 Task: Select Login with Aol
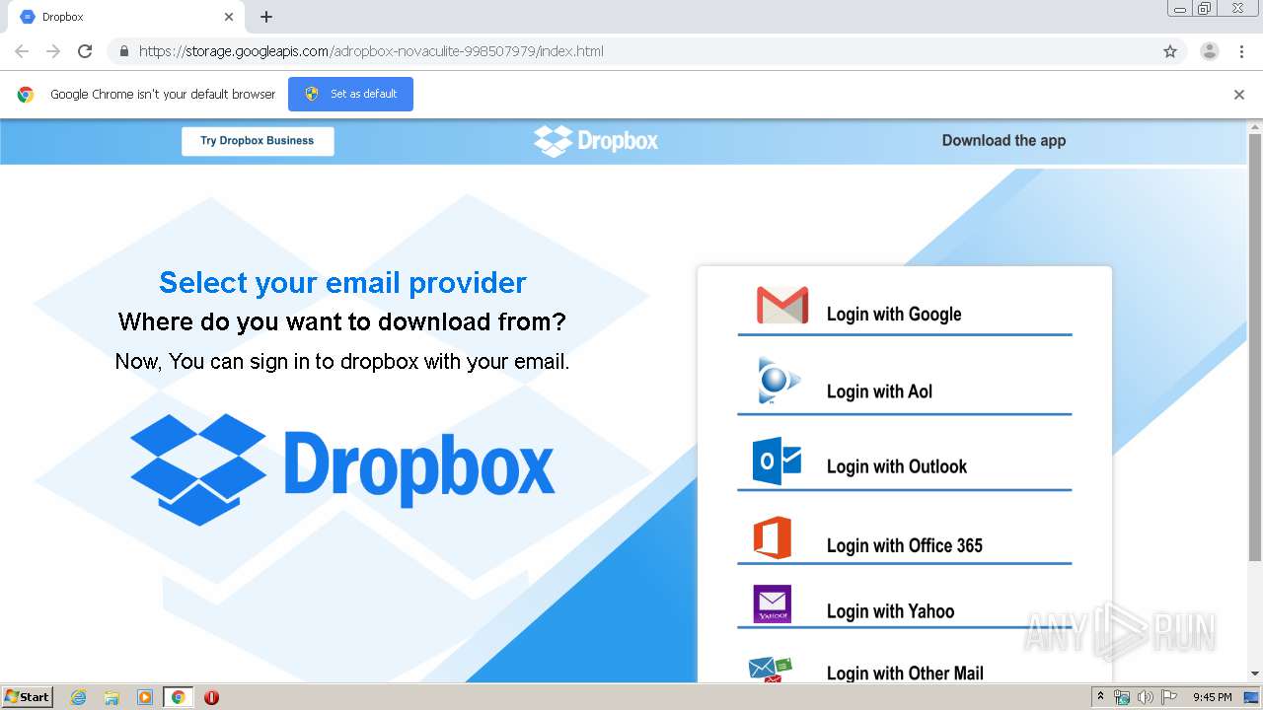pyautogui.click(x=879, y=391)
